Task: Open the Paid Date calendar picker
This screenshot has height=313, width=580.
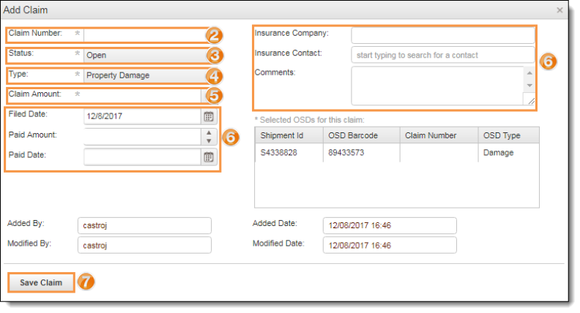Action: (208, 156)
